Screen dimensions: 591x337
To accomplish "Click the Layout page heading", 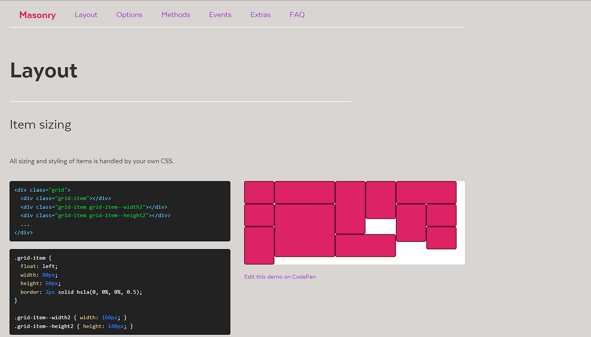I will pyautogui.click(x=43, y=71).
